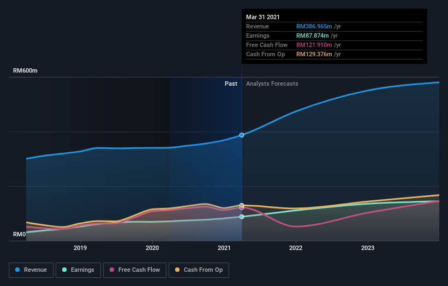
Task: Click the RM87.874m earnings value
Action: 312,35
